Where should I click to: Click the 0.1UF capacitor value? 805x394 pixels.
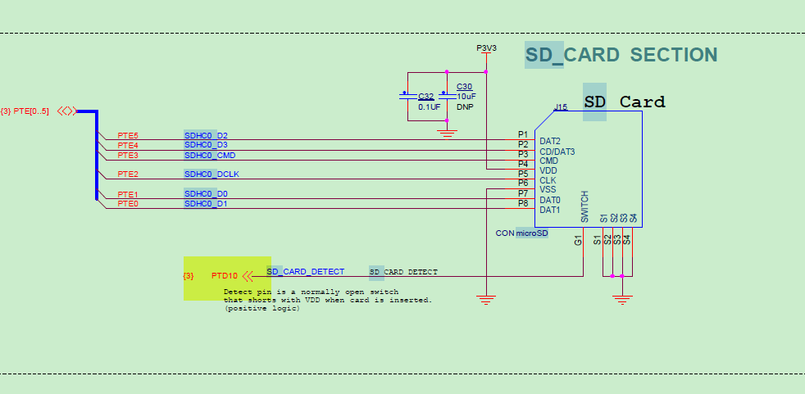point(430,107)
